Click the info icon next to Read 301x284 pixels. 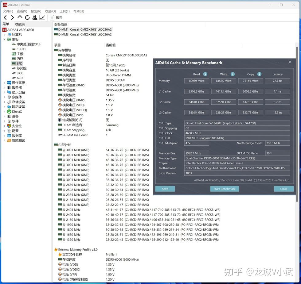(x=205, y=74)
